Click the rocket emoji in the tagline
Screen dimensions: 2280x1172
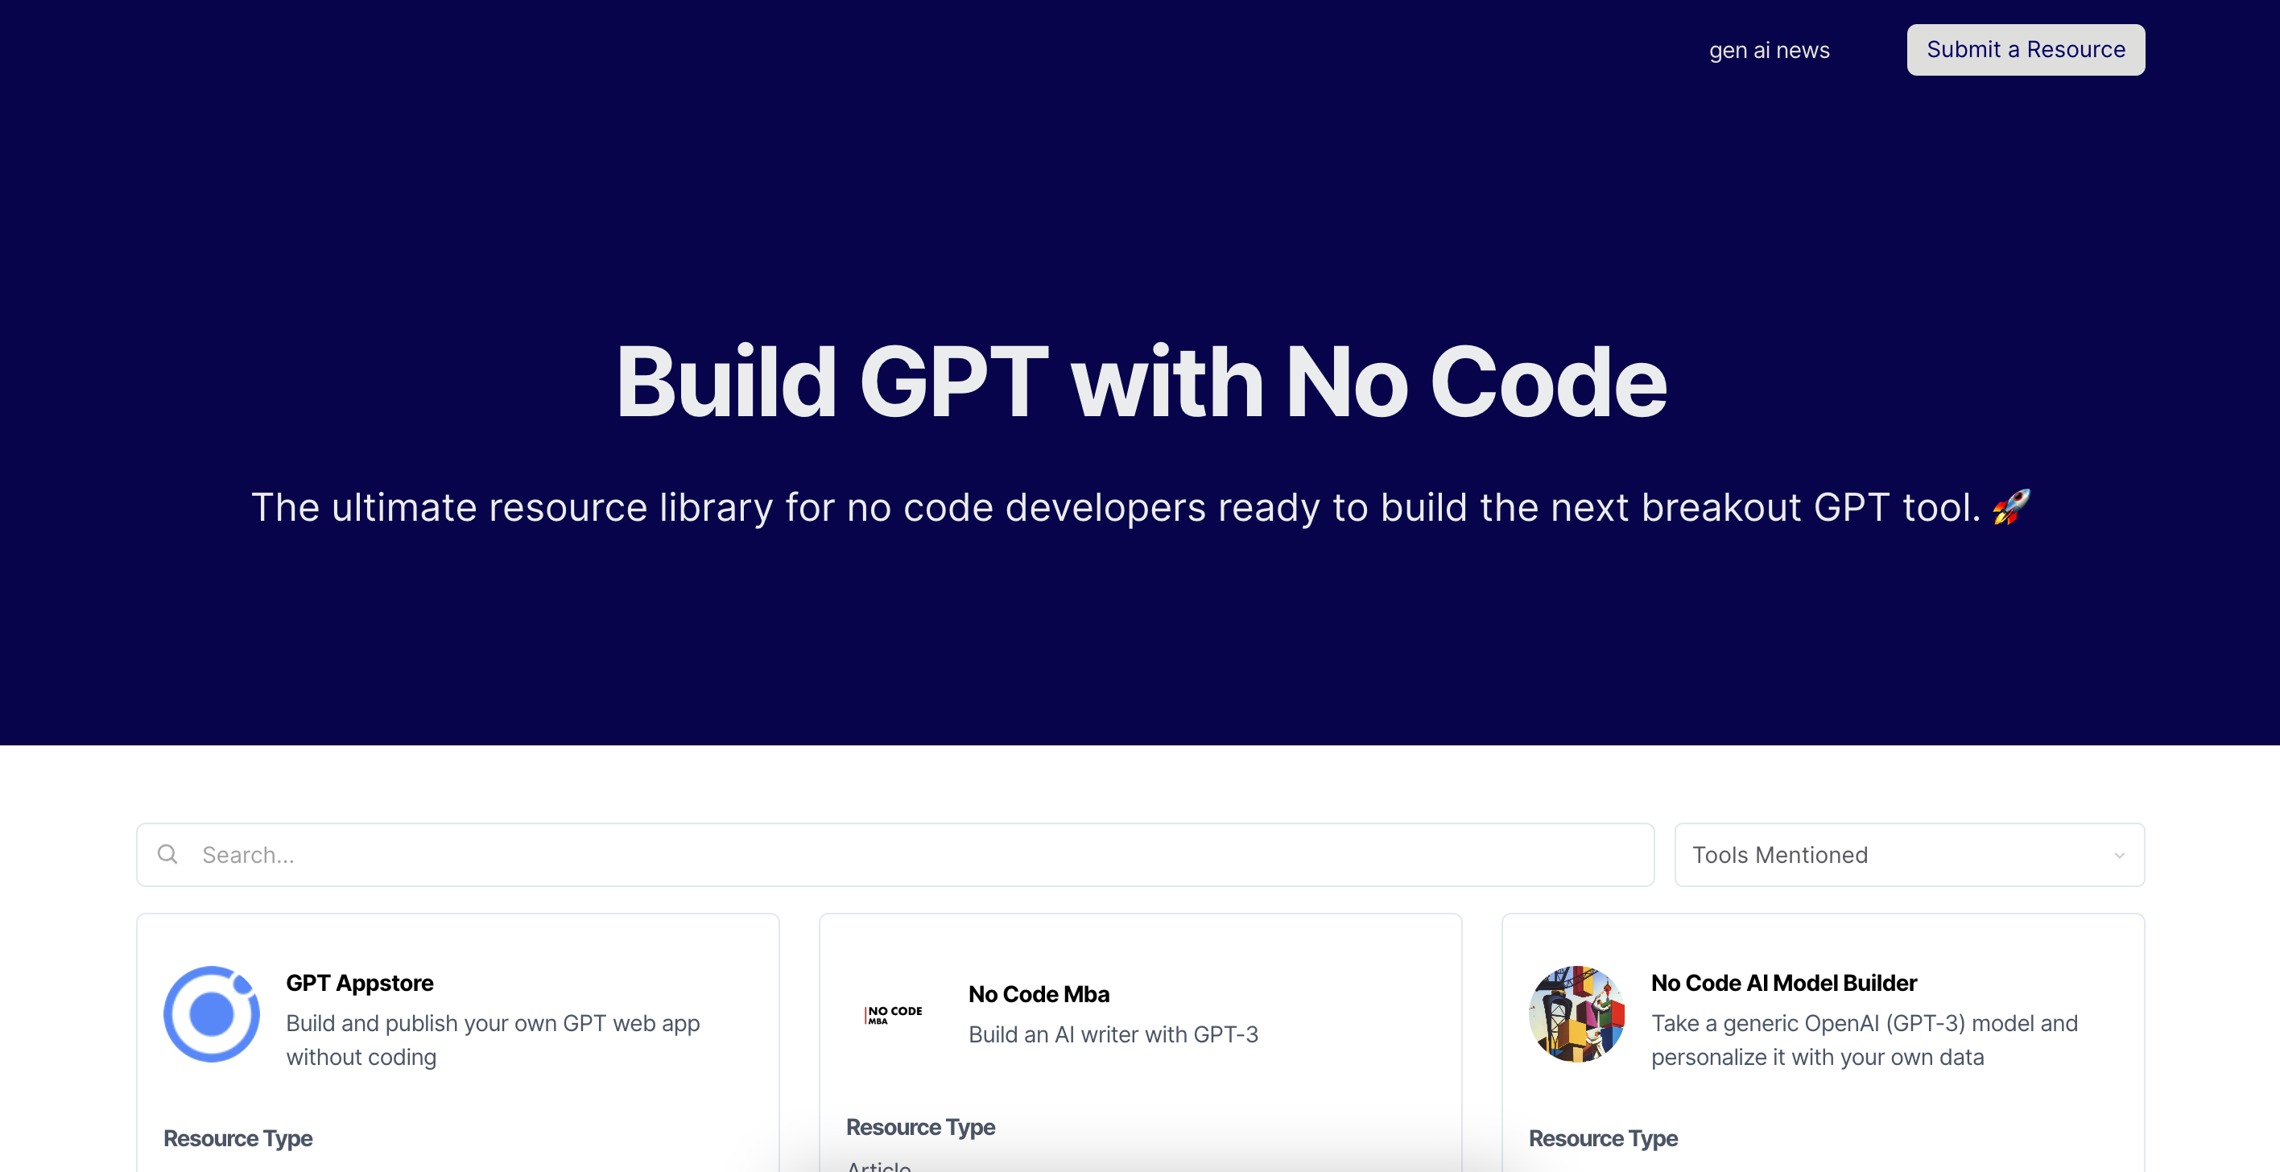click(x=2011, y=507)
